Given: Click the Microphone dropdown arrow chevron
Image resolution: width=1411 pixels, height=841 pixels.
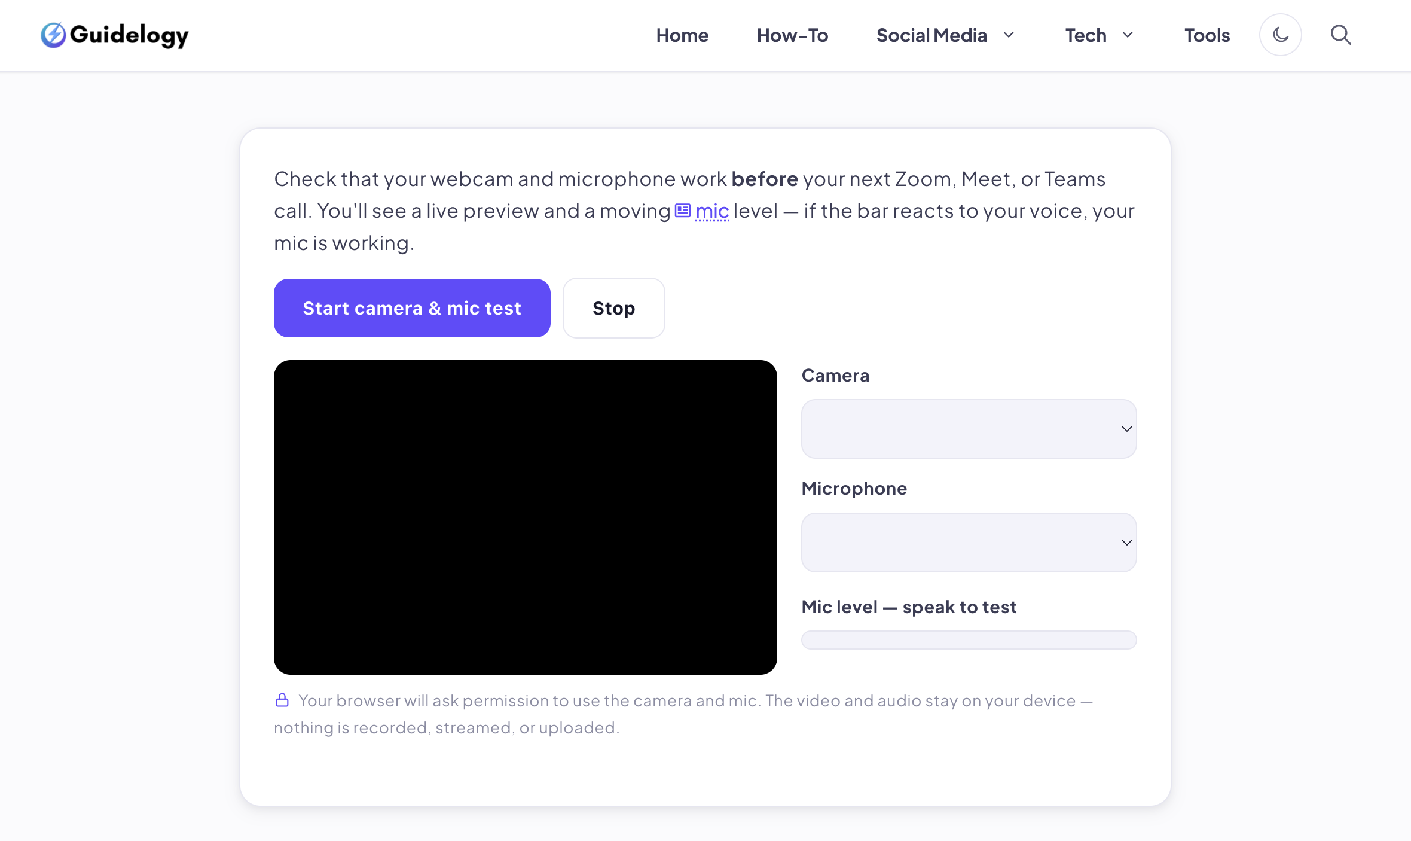Looking at the screenshot, I should pyautogui.click(x=1126, y=543).
